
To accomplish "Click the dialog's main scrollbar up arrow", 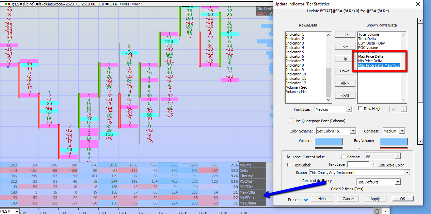I will pos(420,21).
